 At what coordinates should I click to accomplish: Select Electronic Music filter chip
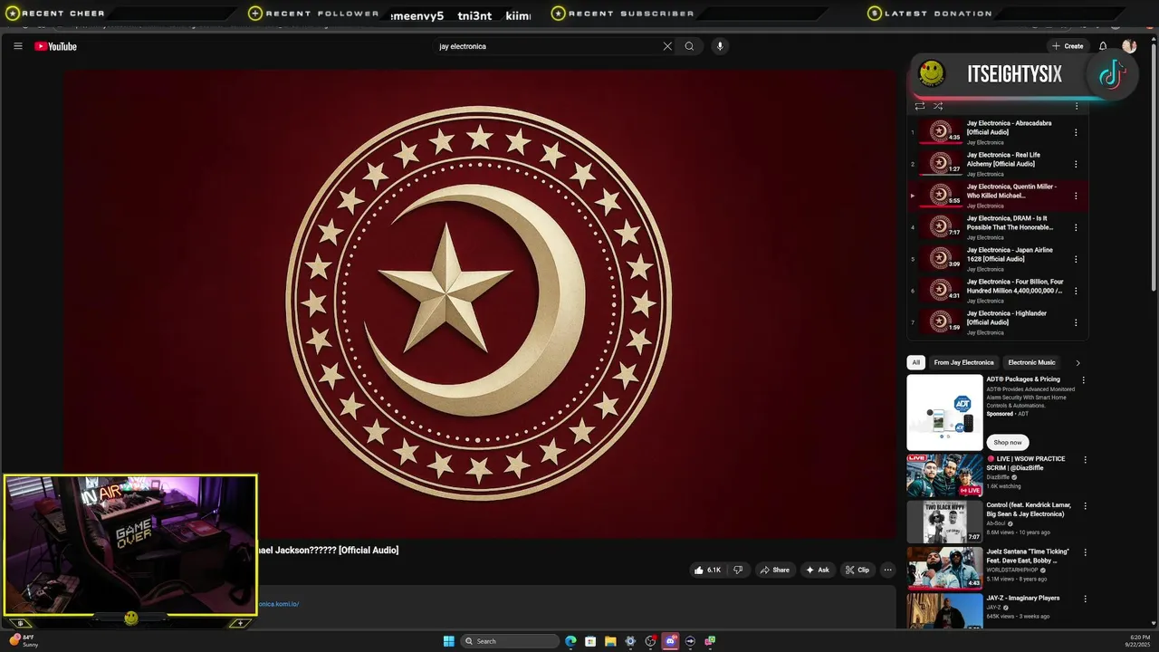pyautogui.click(x=1031, y=362)
